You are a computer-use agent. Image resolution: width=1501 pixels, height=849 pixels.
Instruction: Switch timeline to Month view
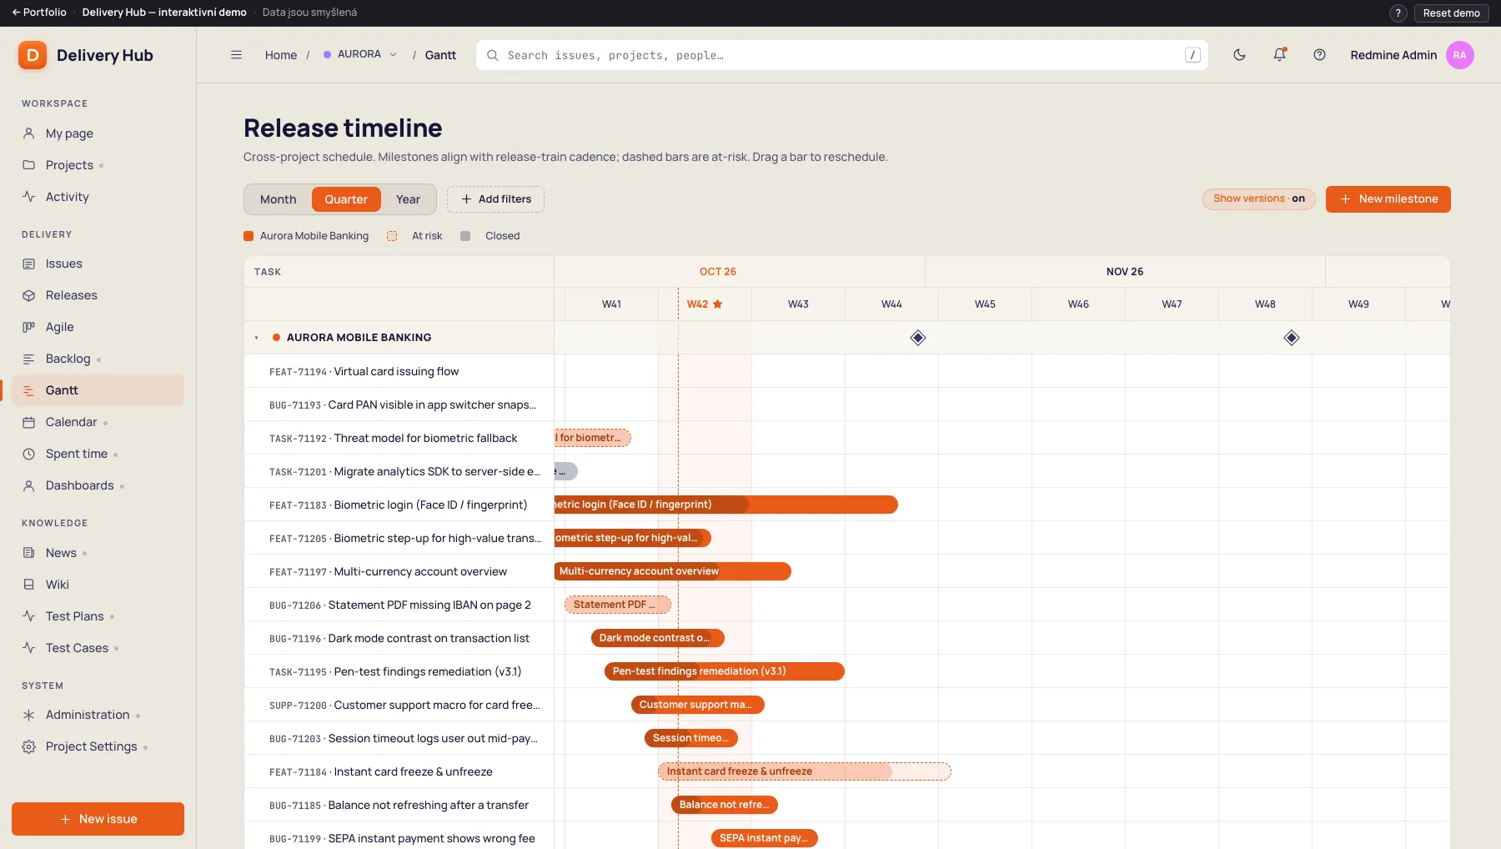[x=278, y=199]
